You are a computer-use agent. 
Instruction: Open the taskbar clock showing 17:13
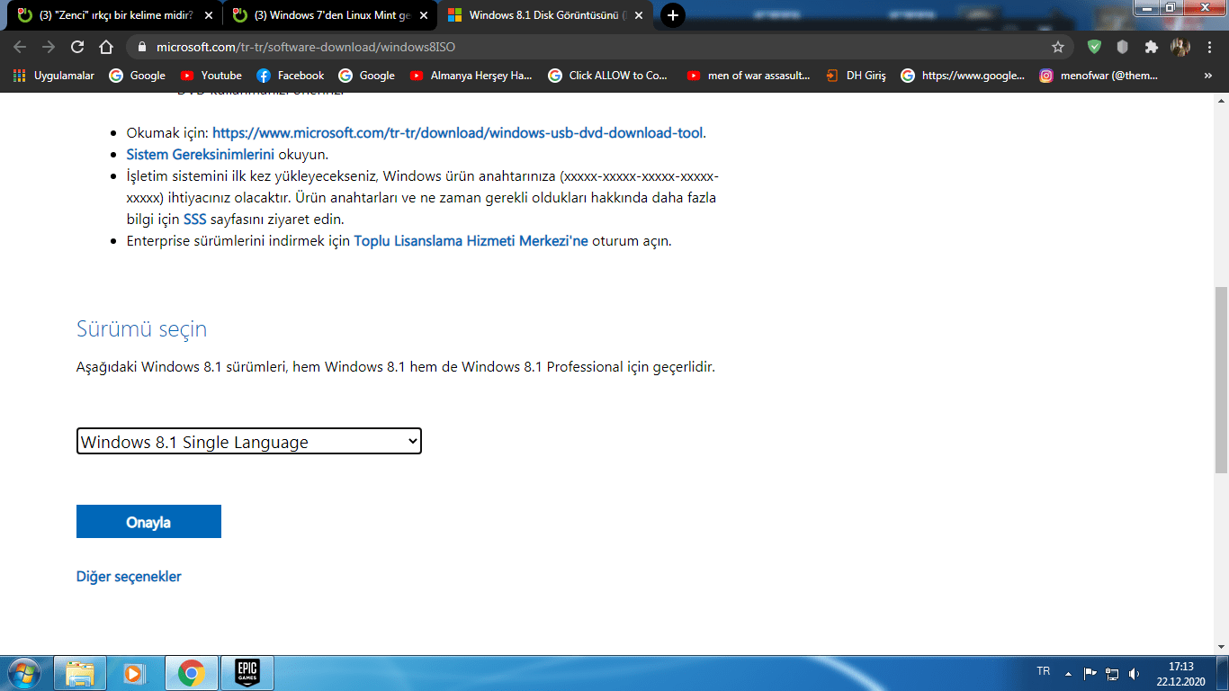tap(1180, 673)
